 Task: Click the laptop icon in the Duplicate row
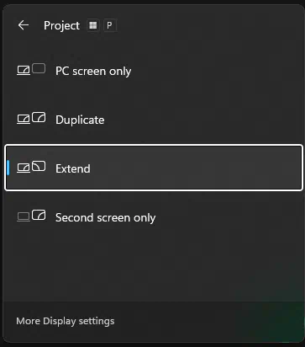pyautogui.click(x=24, y=120)
